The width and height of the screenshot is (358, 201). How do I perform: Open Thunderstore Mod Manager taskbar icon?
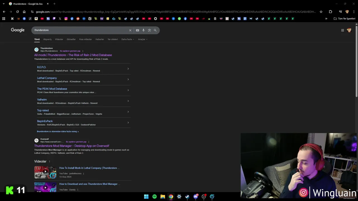[x=212, y=197]
